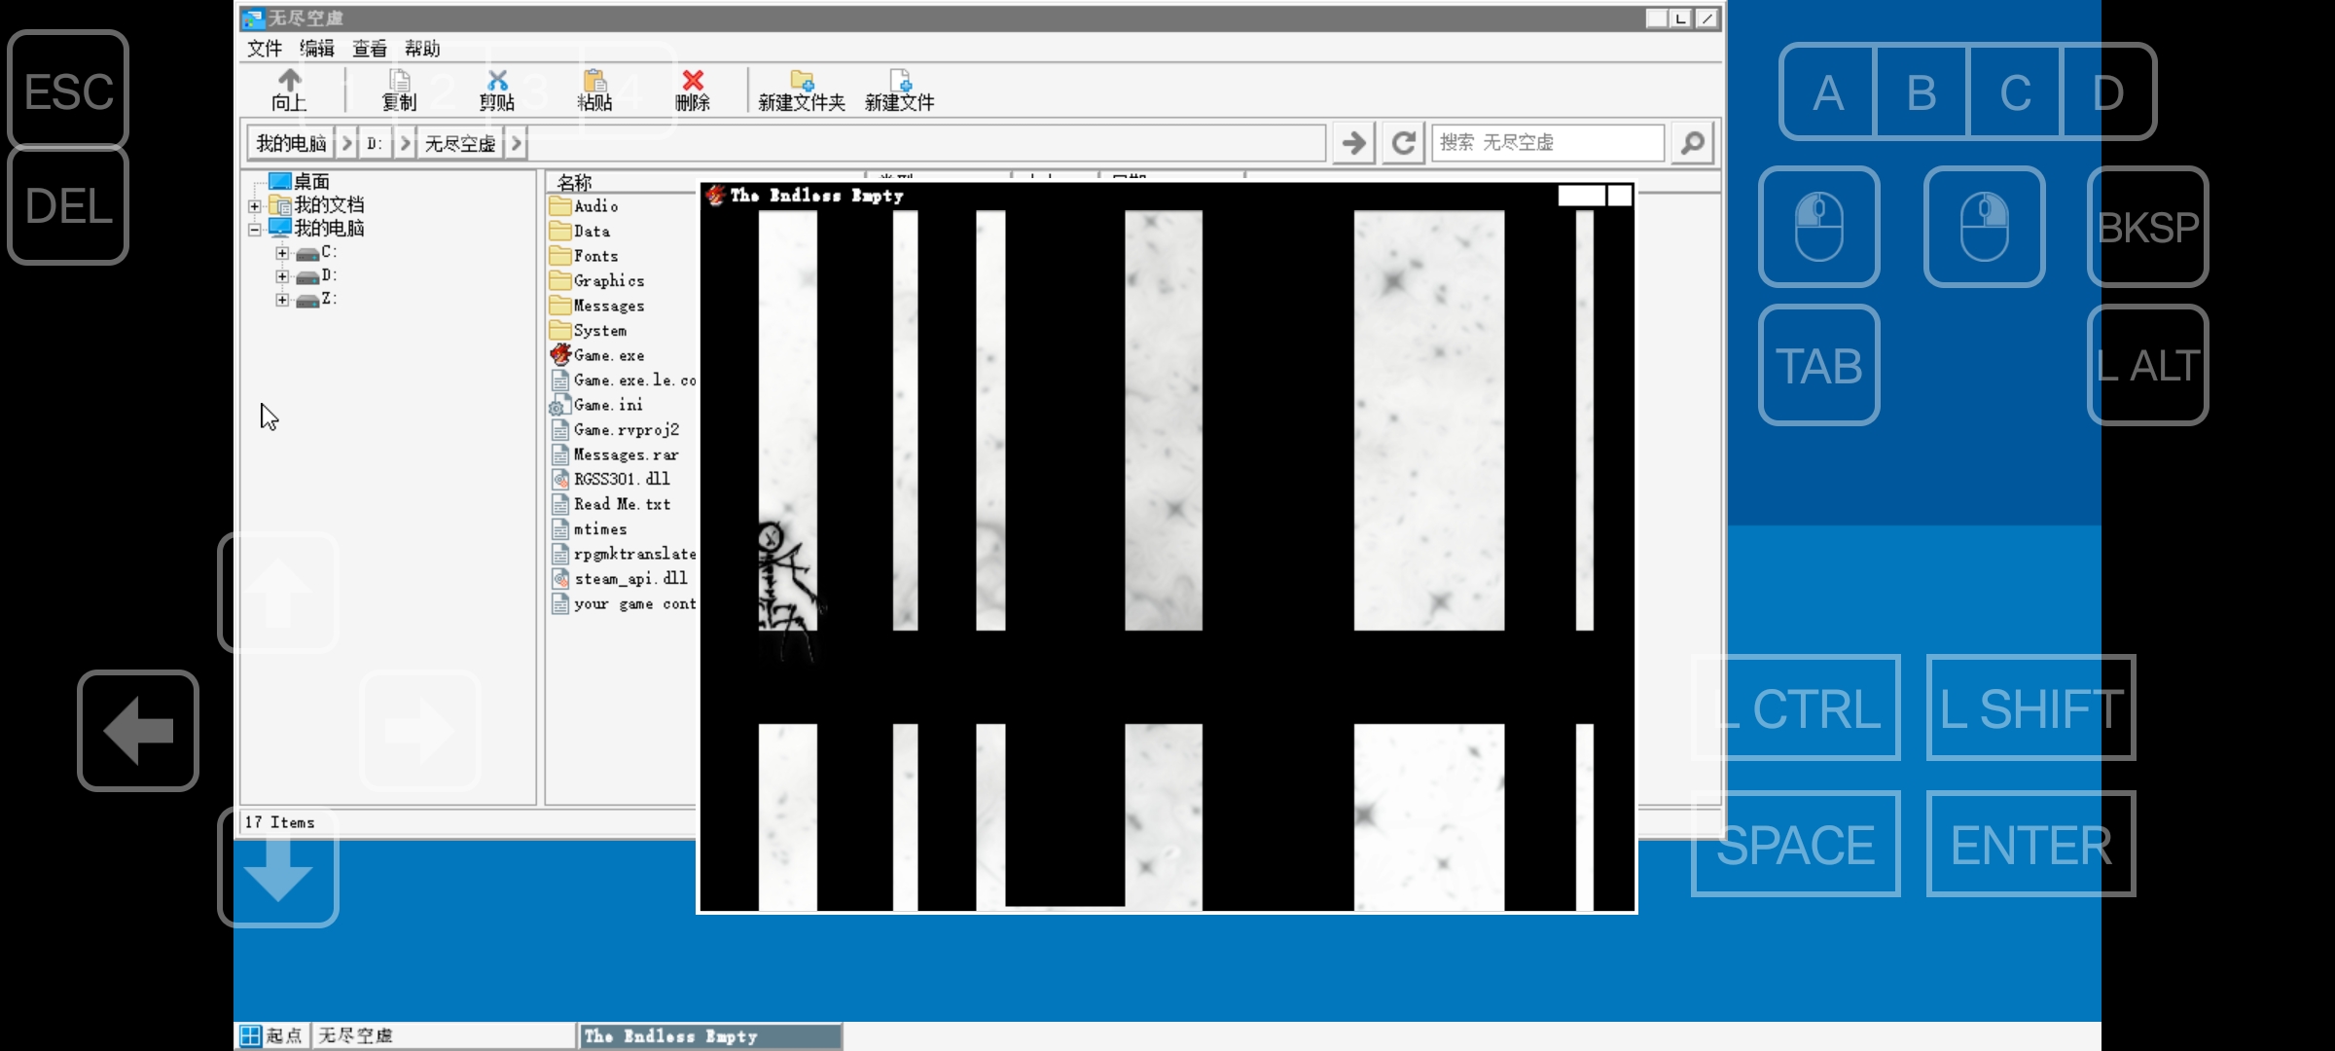The image size is (2335, 1051).
Task: Expand the C: drive tree node
Action: pos(282,253)
